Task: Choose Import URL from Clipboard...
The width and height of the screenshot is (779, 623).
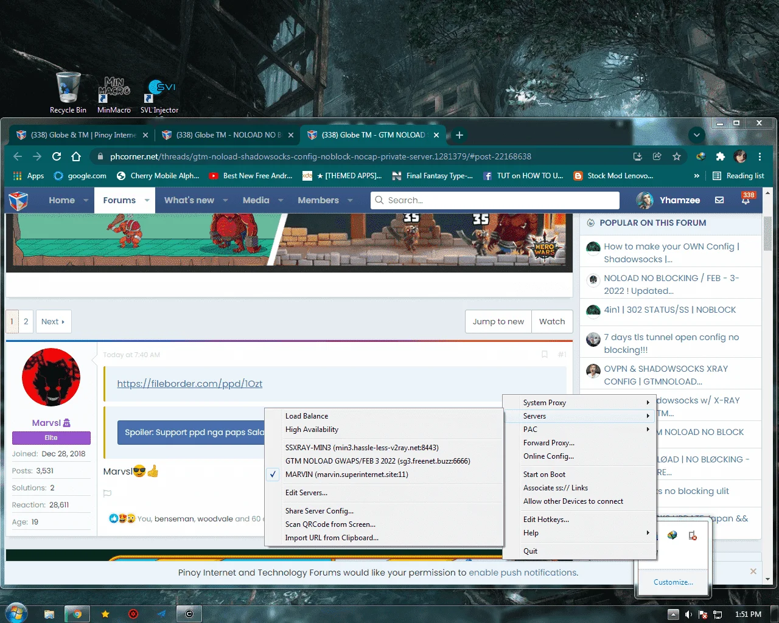Action: [383, 538]
